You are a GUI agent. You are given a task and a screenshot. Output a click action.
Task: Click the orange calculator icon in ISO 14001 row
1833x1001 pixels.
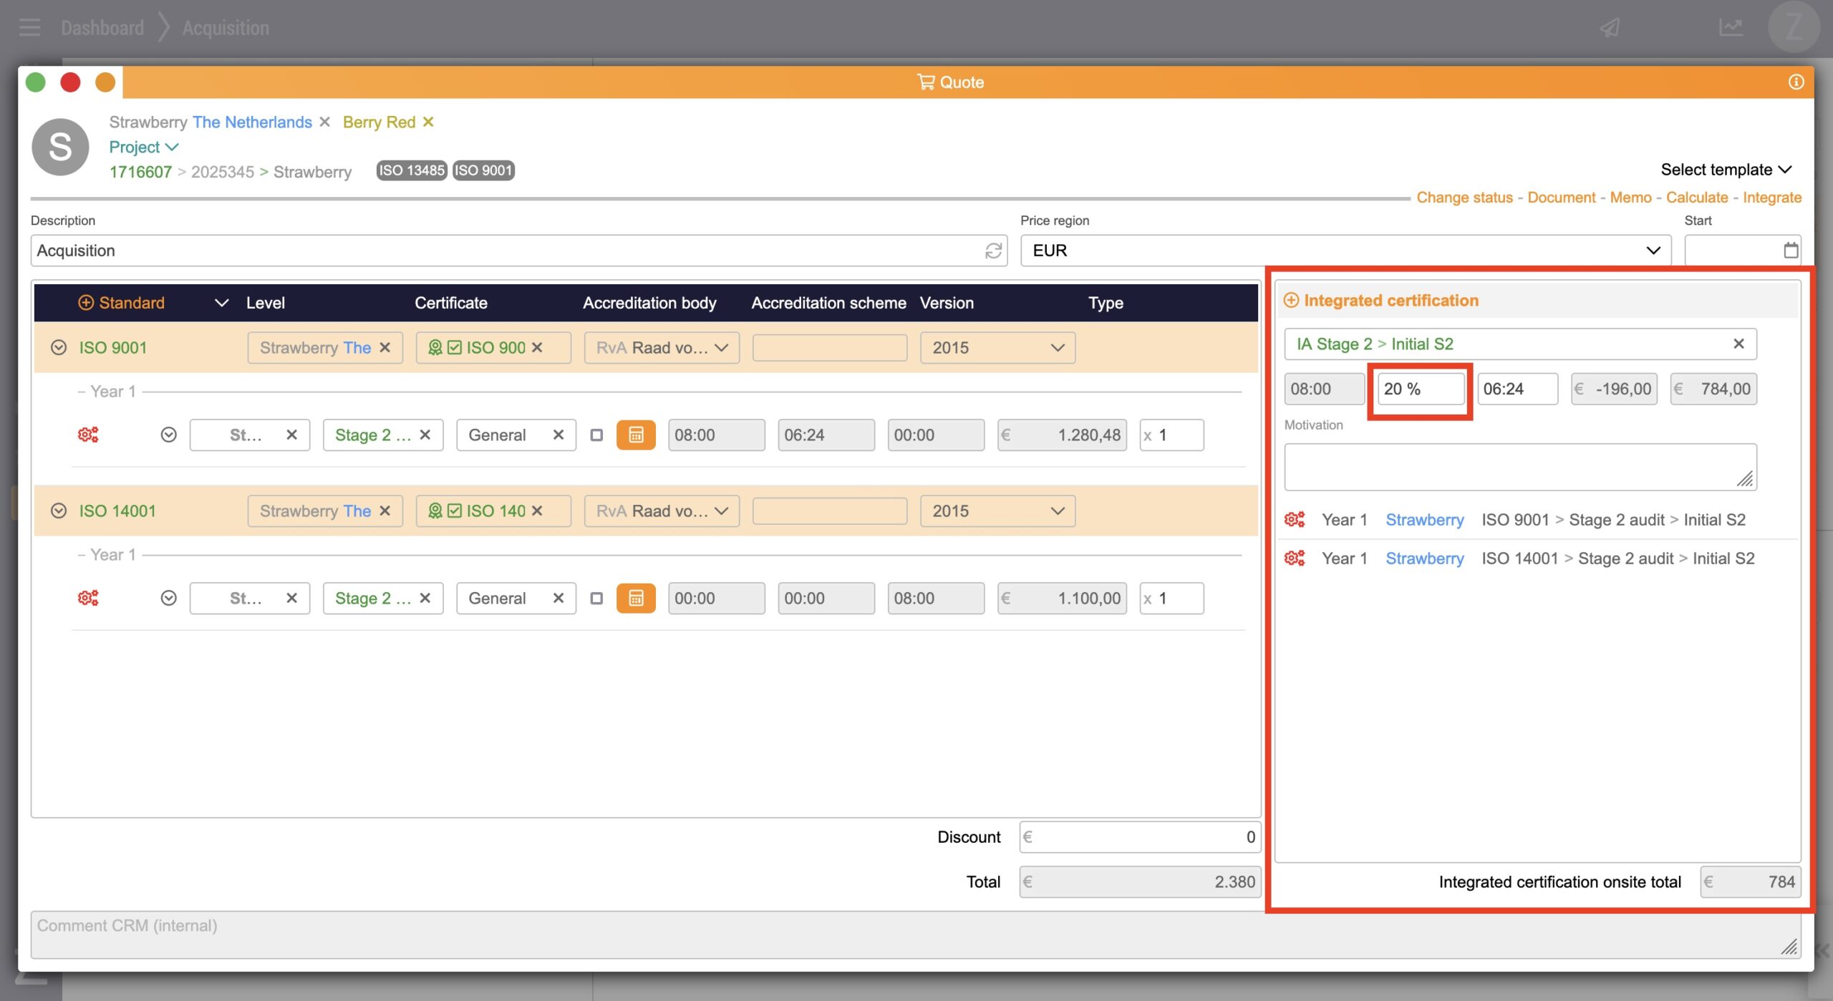tap(635, 598)
